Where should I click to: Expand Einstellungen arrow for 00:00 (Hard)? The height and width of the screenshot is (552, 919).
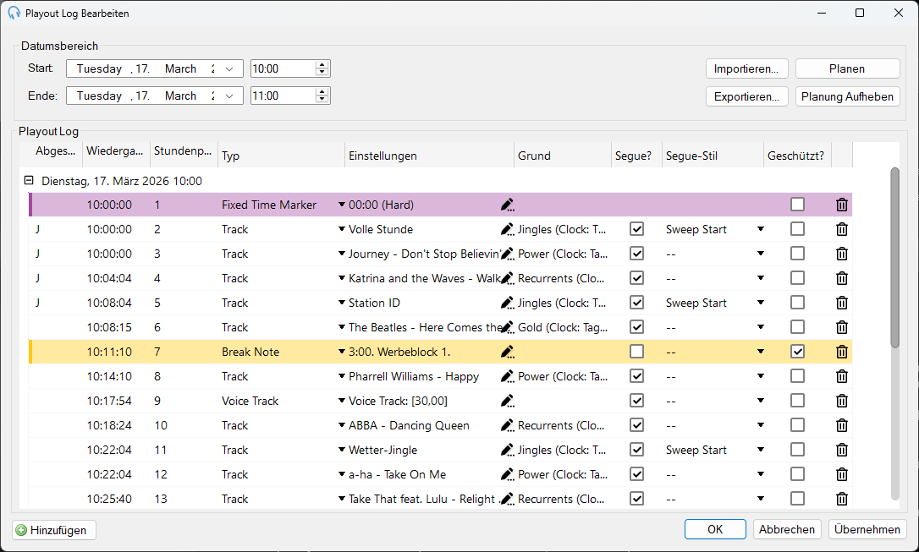[x=342, y=205]
